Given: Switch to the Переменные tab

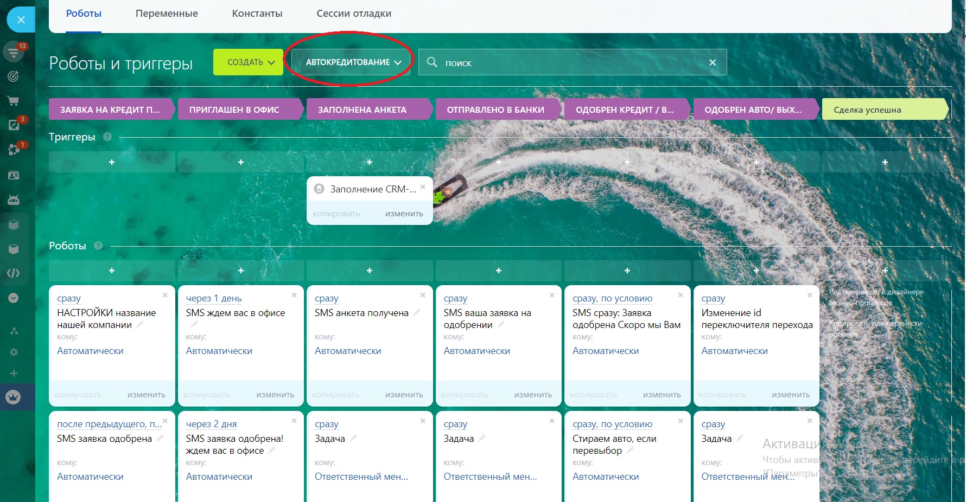Looking at the screenshot, I should tap(167, 14).
